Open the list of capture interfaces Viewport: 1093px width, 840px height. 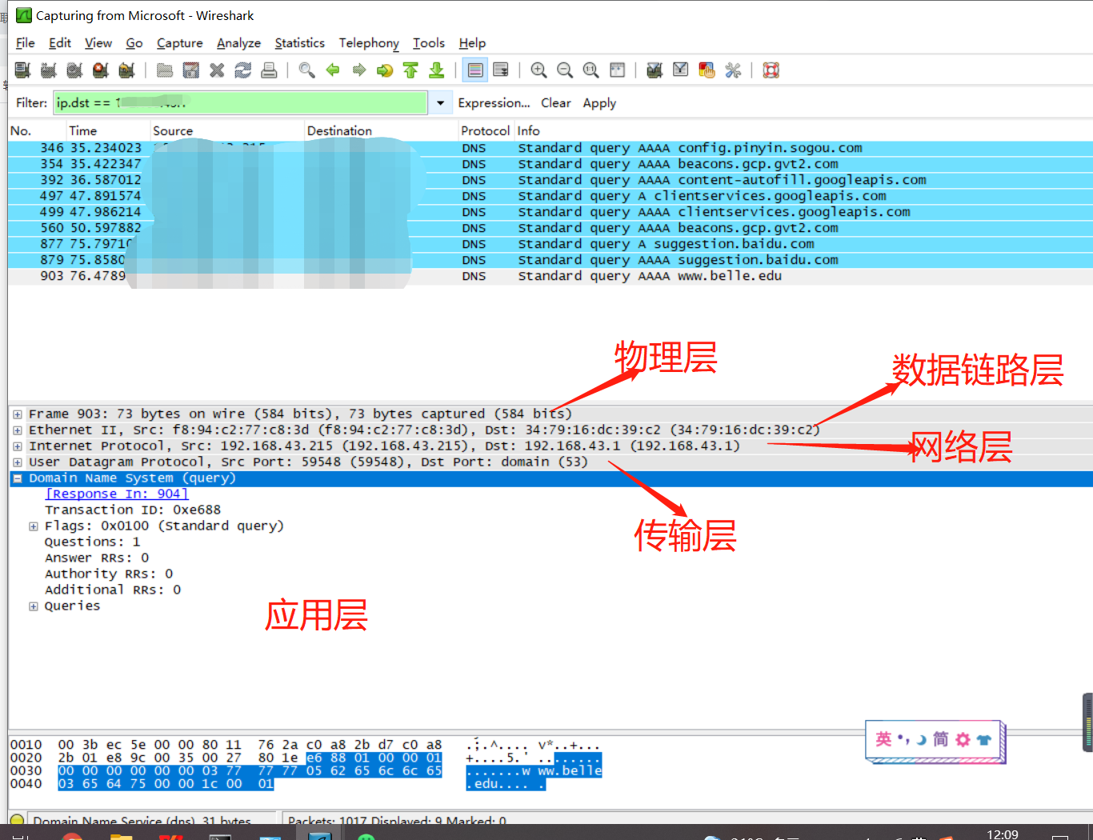[22, 70]
